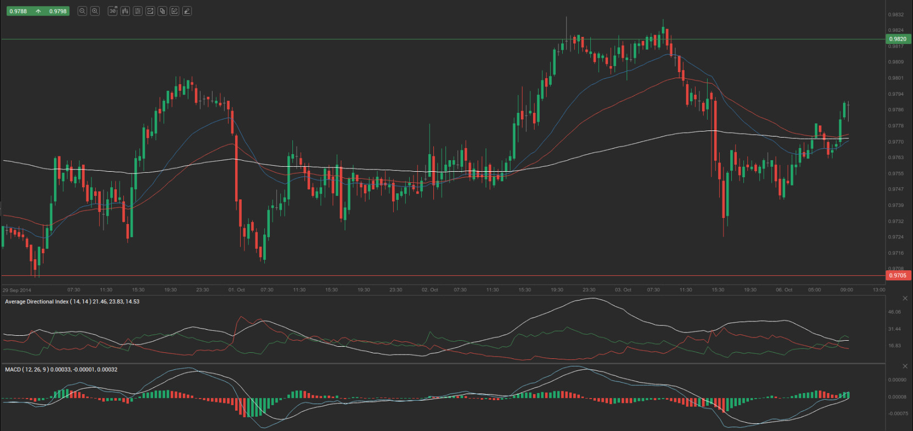913x431 pixels.
Task: Click the 01. Oct date on time axis
Action: (x=237, y=290)
